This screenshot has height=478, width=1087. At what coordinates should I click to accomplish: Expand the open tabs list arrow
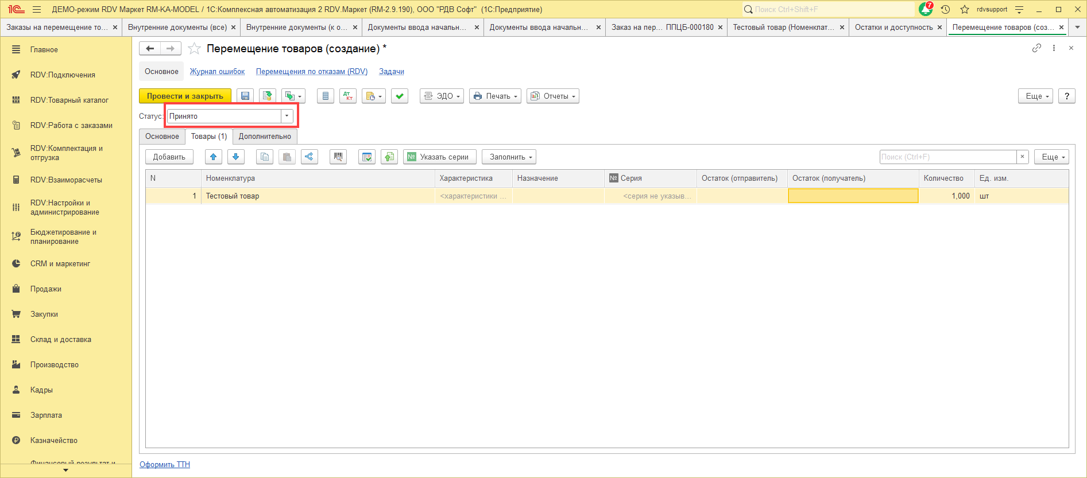(1077, 27)
